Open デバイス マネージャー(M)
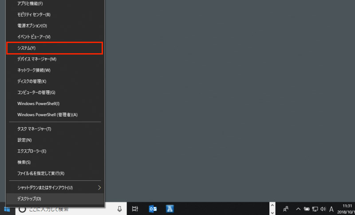The height and width of the screenshot is (215, 355). coord(55,59)
